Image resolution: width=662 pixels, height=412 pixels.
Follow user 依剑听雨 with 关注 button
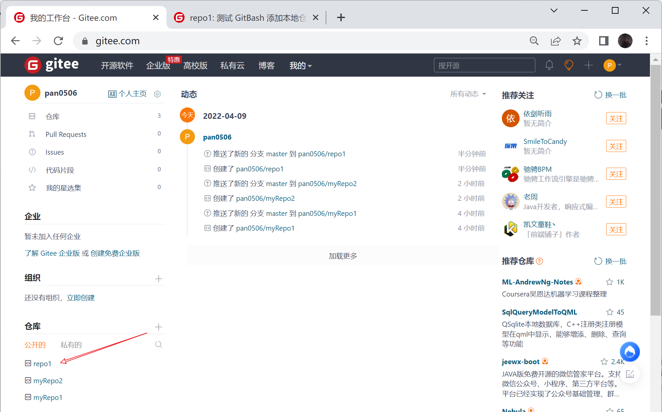[616, 118]
